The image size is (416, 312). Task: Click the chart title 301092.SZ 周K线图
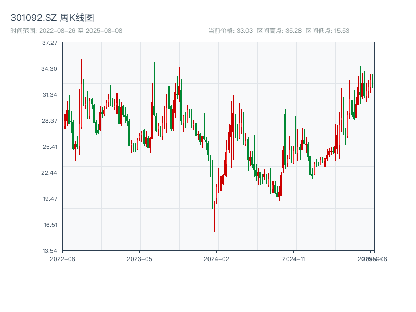(x=52, y=18)
